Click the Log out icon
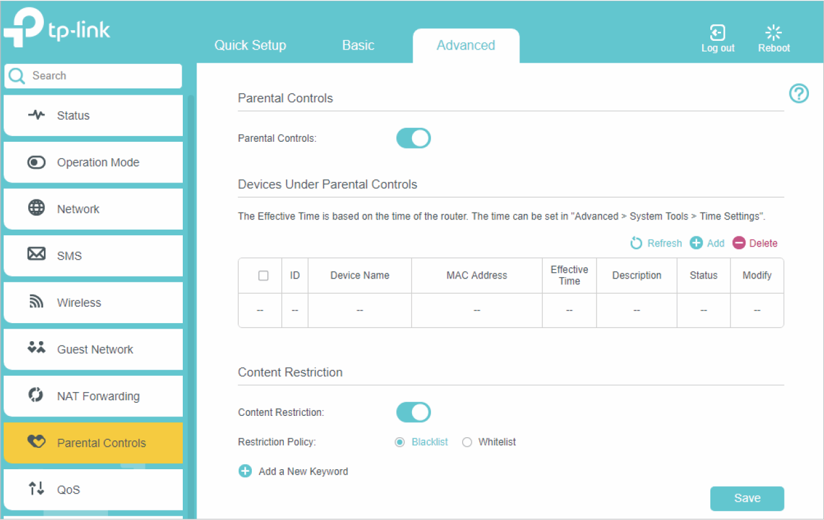The image size is (824, 520). click(717, 33)
